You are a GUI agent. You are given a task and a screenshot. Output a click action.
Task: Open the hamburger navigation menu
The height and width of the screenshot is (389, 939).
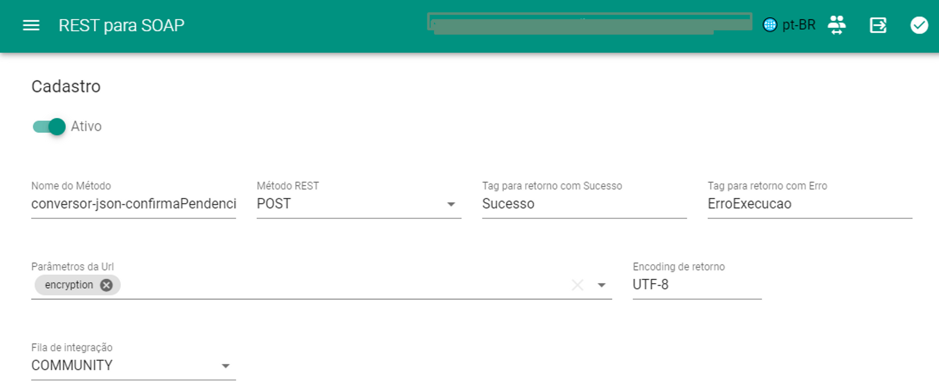click(x=31, y=25)
